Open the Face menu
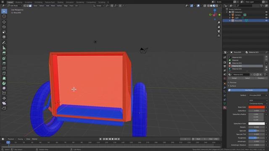The width and height of the screenshot is (269, 151). pos(71,5)
